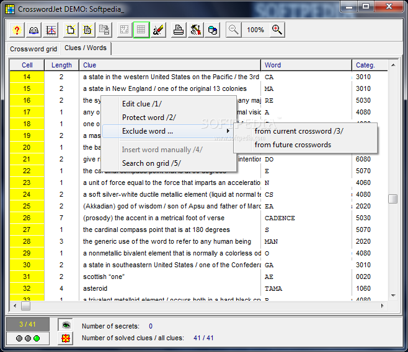Click the horizontal scrollbar thumb
408x352 pixels.
25,306
